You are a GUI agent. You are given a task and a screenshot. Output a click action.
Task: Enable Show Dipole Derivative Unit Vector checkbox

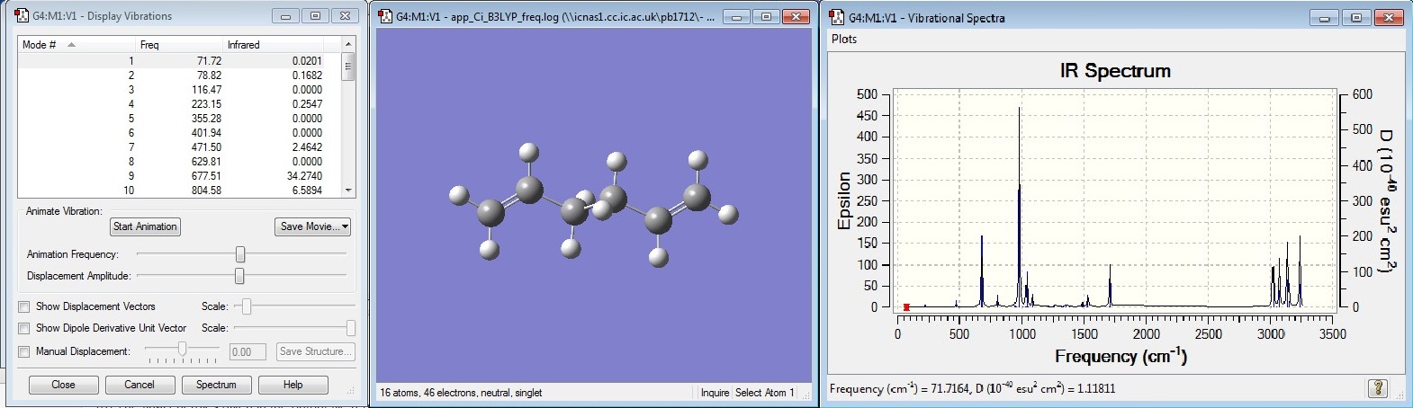tap(24, 328)
